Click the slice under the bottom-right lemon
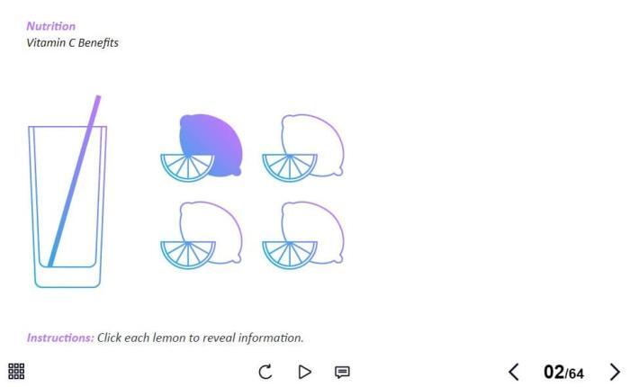630x387 pixels. 290,255
